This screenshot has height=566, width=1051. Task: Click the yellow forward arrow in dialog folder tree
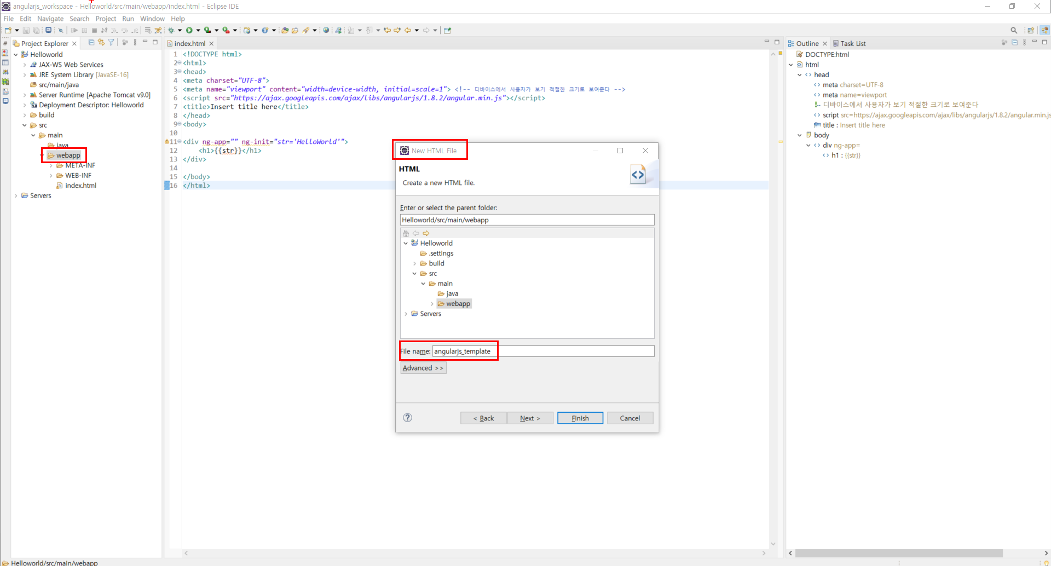click(x=426, y=233)
